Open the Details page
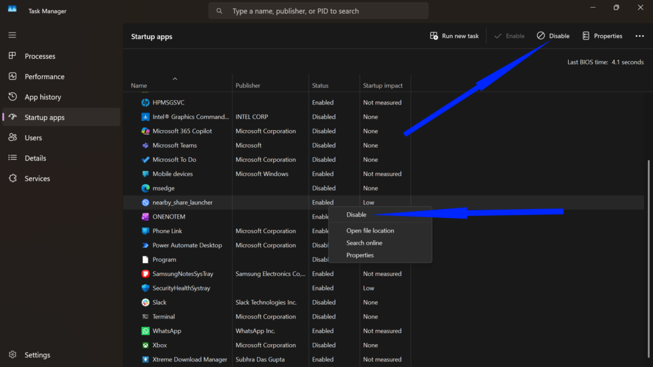The height and width of the screenshot is (367, 653). [34, 158]
